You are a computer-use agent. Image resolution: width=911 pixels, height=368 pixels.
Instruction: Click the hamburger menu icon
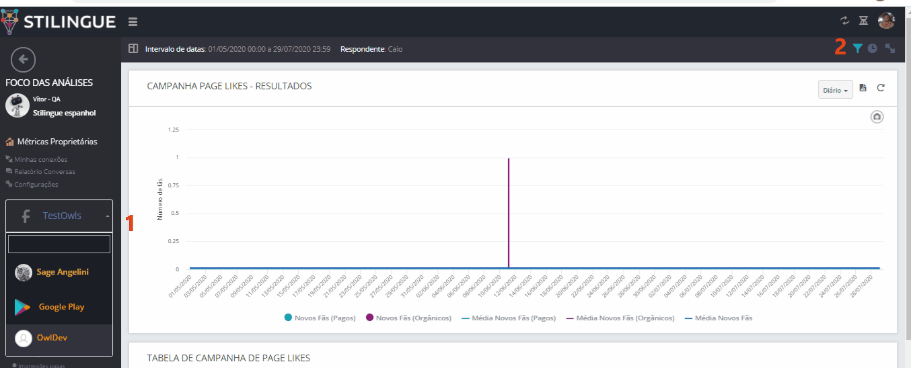point(133,21)
